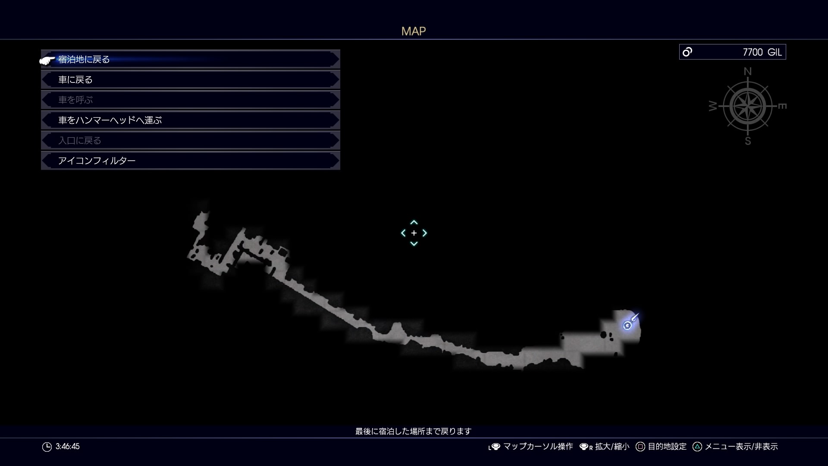Click the player position marker on the map
The width and height of the screenshot is (828, 466).
coord(628,325)
